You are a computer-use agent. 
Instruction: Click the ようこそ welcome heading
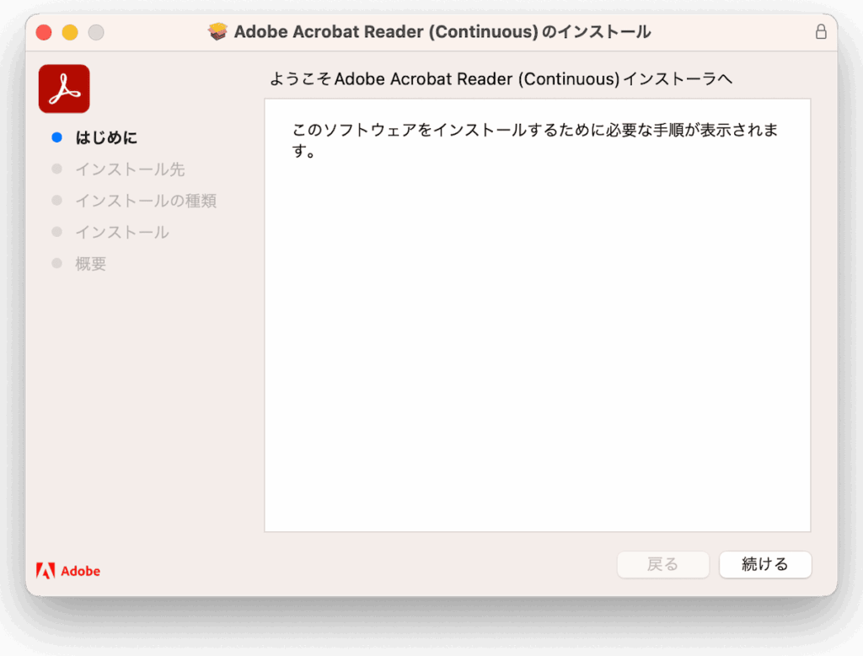click(501, 79)
